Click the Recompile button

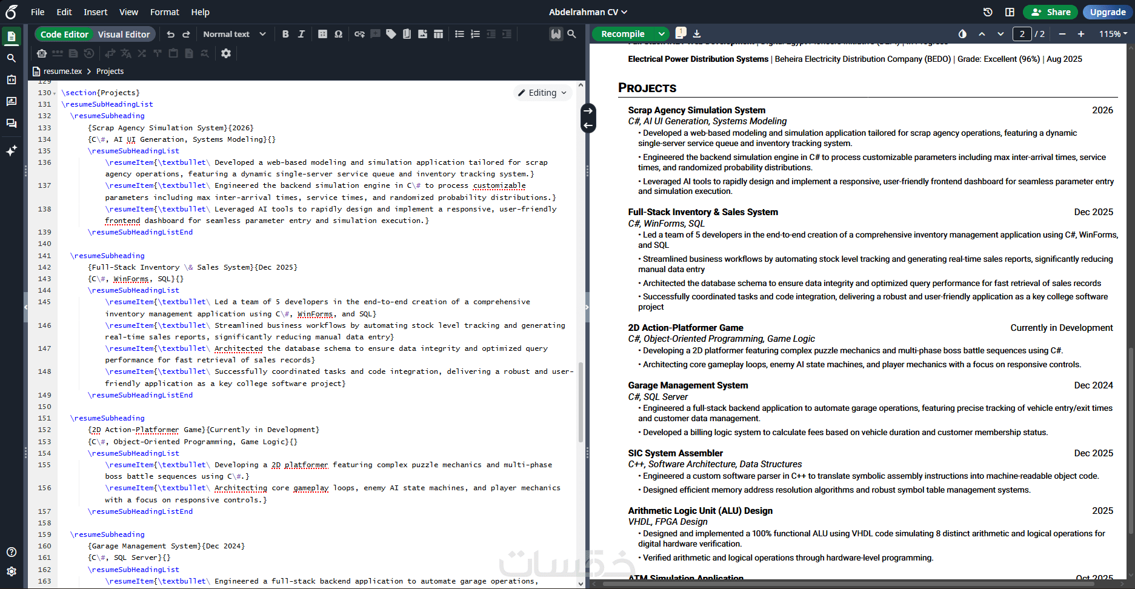[623, 34]
